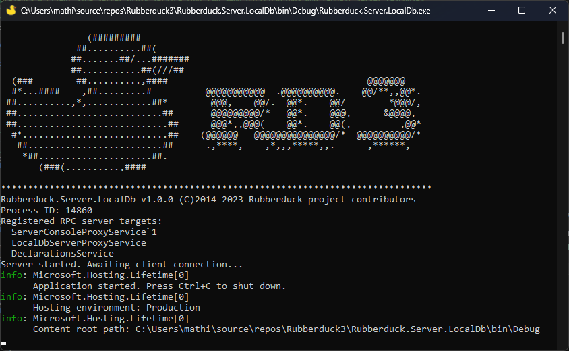
Task: Minimize the Rubberduck server console window
Action: tap(491, 11)
